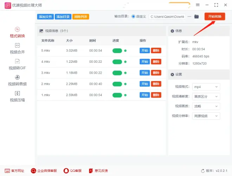Click the 清除列表 clear list button

[80, 17]
